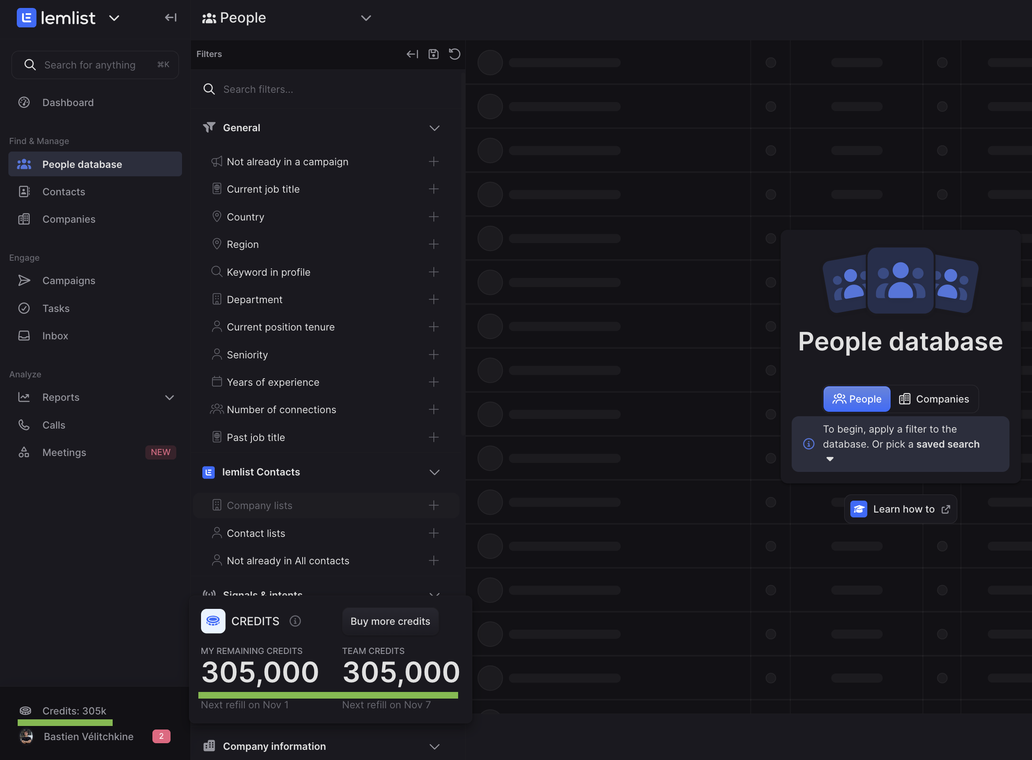
Task: Click the TEAM CREDITS label
Action: pos(373,651)
